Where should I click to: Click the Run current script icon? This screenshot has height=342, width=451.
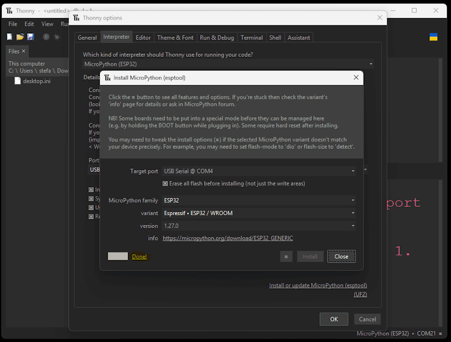[x=46, y=37]
